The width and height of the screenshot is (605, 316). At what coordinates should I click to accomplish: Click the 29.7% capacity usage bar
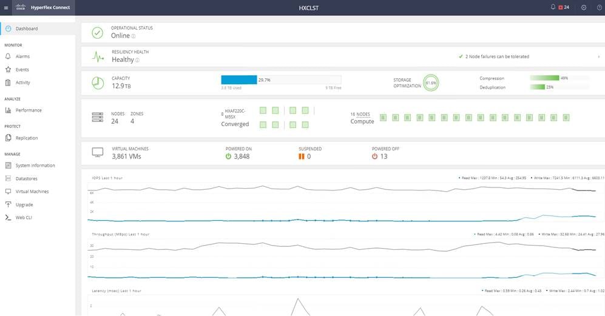[x=281, y=80]
